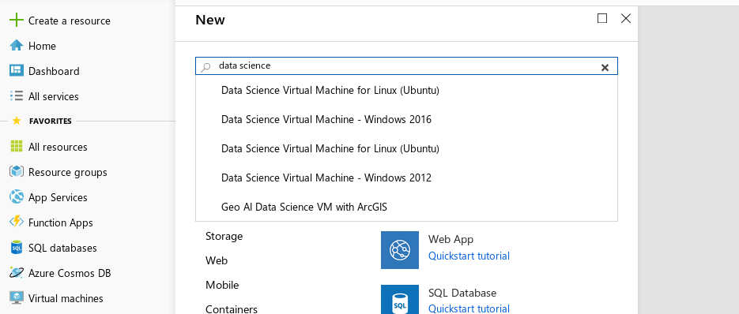Image resolution: width=739 pixels, height=314 pixels.
Task: Open All resources
Action: coord(58,147)
